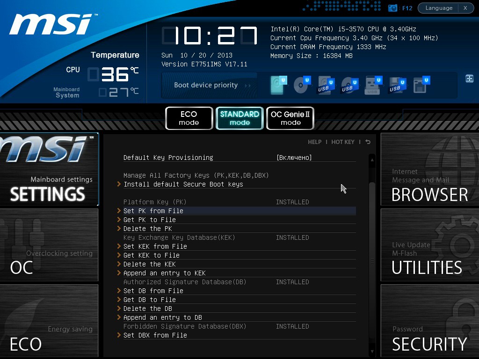Open the BROWSER section
Screen dimensions: 479x359
click(x=430, y=169)
